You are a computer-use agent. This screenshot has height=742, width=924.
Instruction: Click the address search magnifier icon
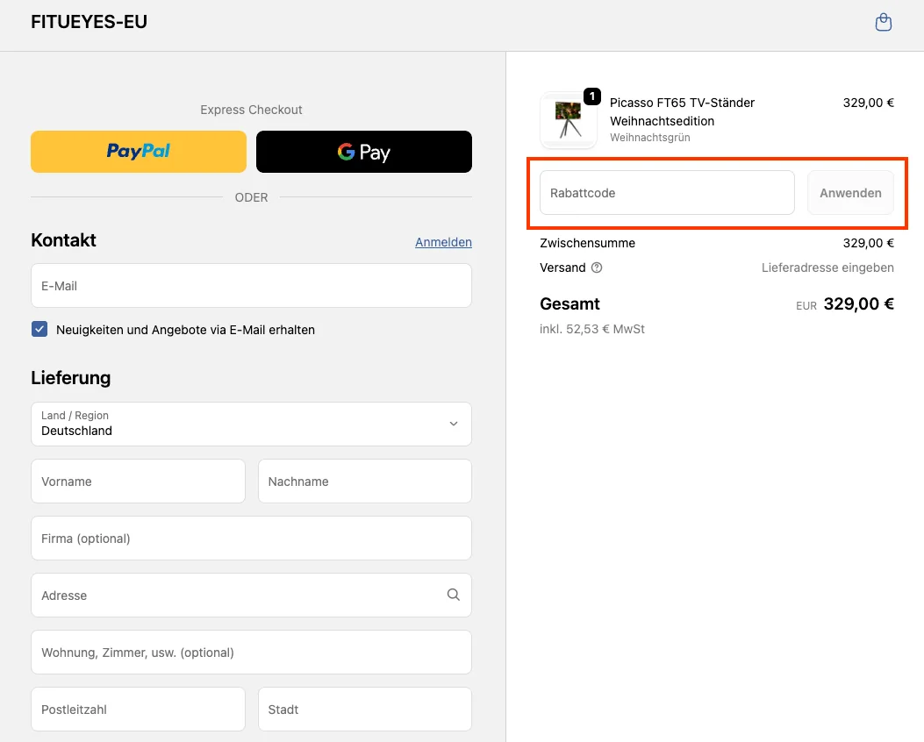tap(453, 595)
